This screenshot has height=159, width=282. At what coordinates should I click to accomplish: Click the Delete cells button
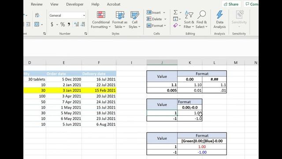pos(154,19)
